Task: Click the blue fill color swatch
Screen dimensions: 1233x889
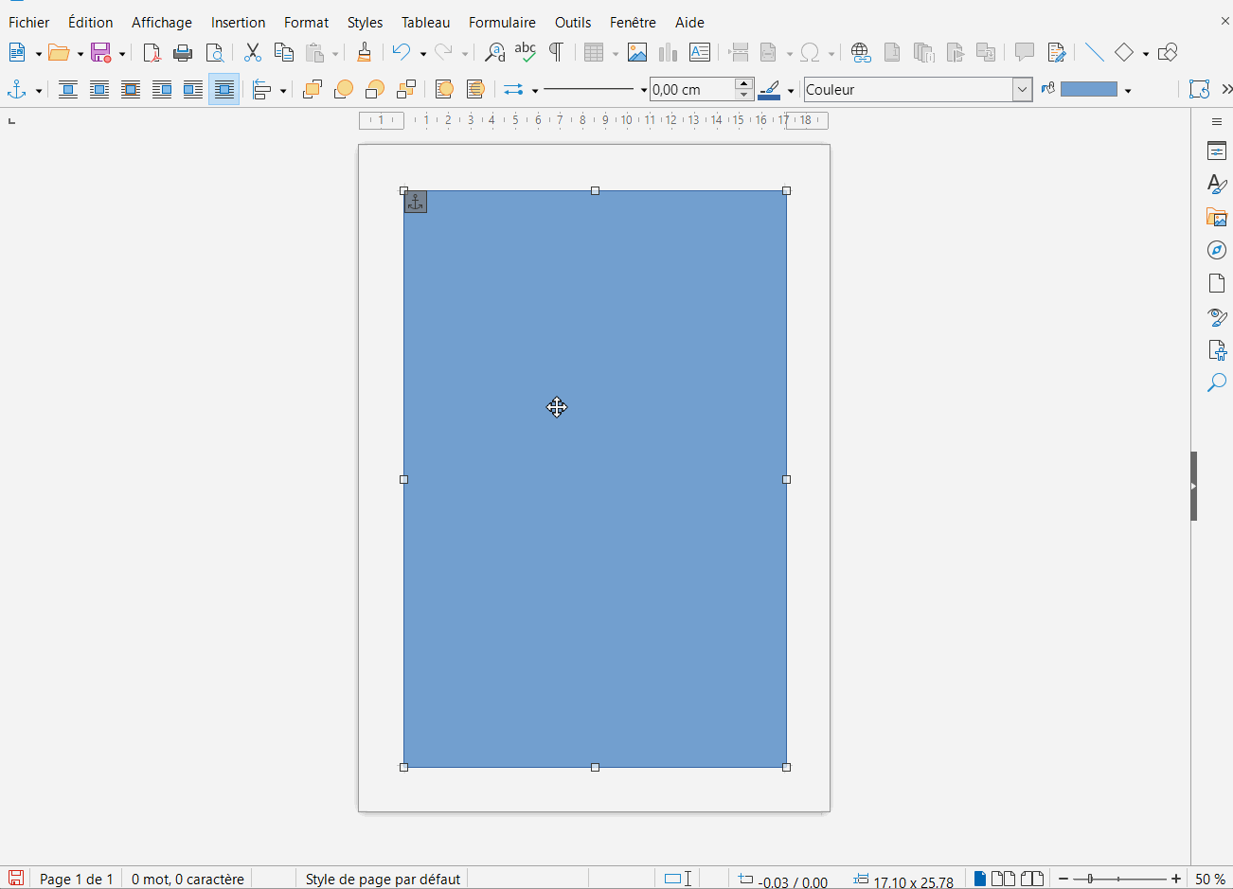Action: point(1089,90)
